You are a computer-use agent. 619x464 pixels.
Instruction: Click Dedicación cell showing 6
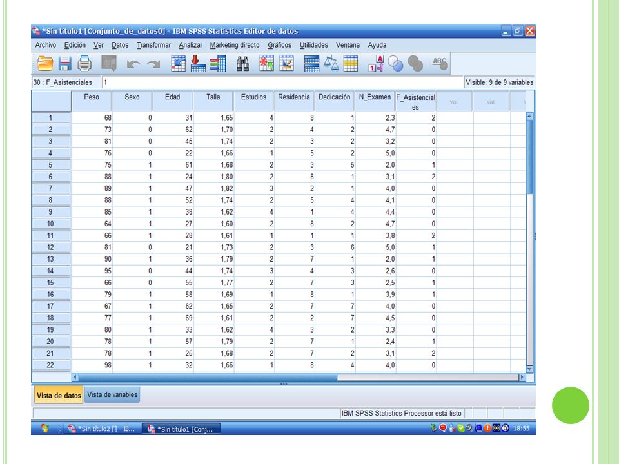point(335,247)
